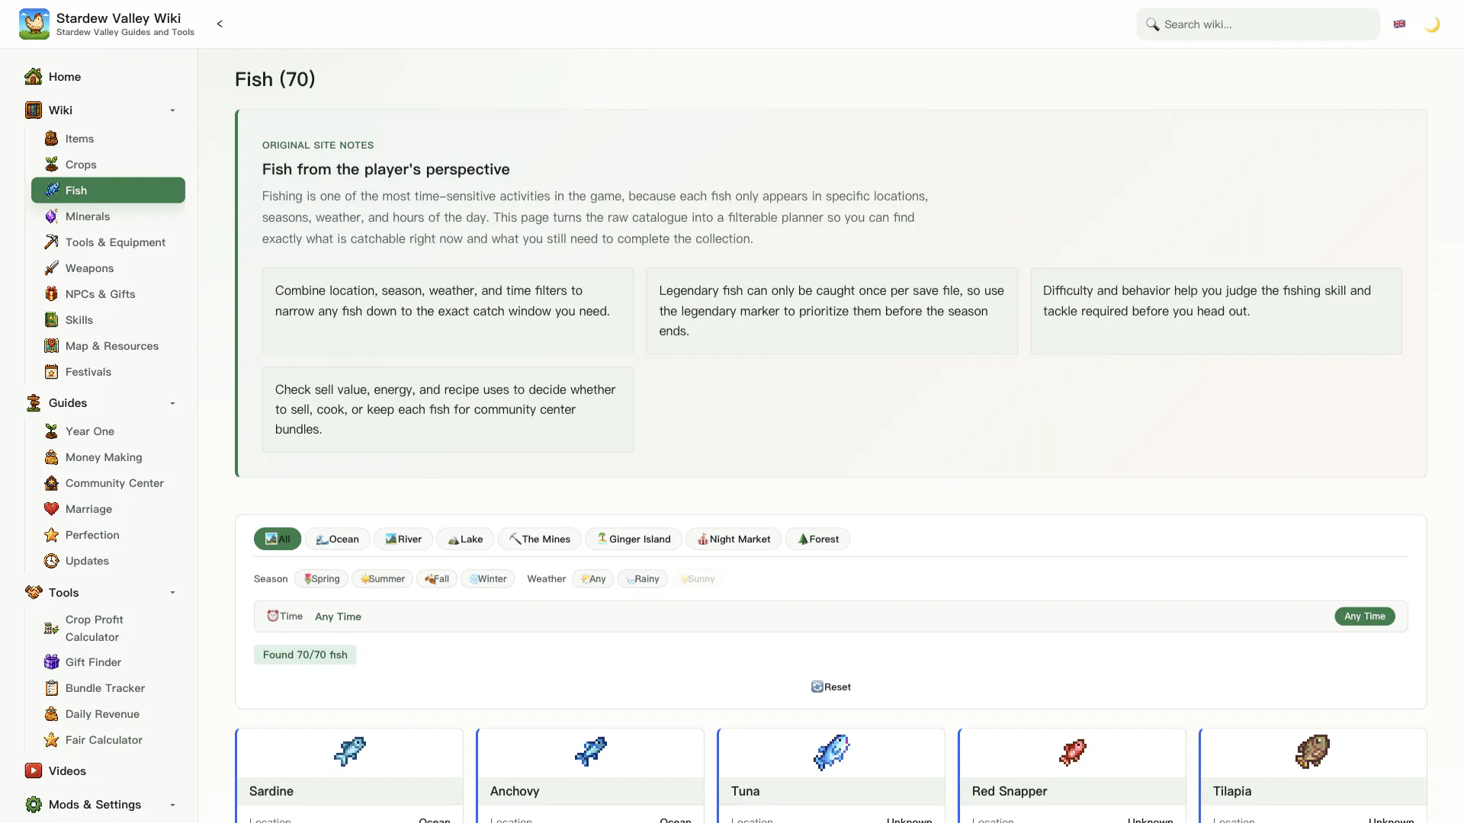
Task: Click the Any Time button
Action: [1365, 616]
